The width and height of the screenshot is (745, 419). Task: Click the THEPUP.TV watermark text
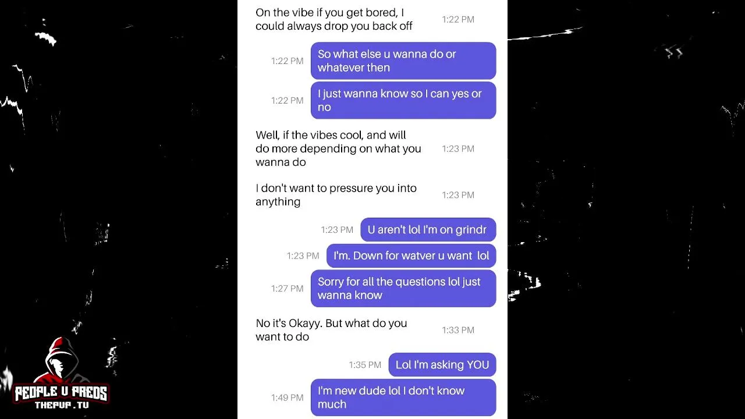62,405
